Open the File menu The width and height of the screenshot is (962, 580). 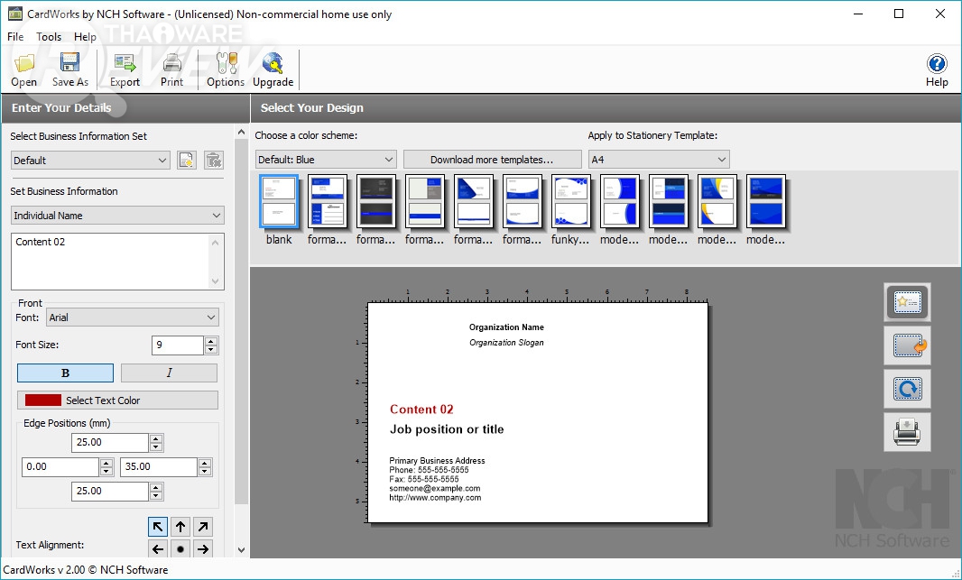click(15, 37)
